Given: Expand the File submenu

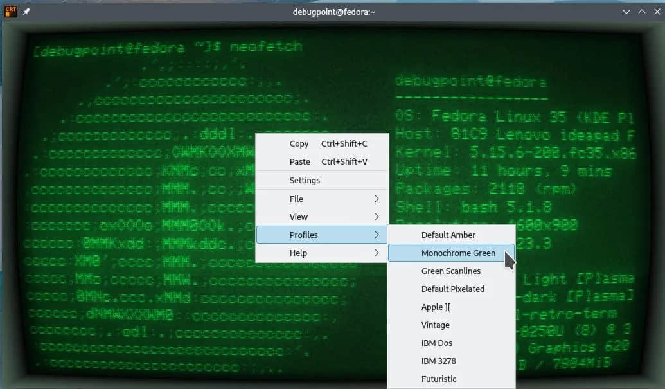Looking at the screenshot, I should (x=296, y=199).
